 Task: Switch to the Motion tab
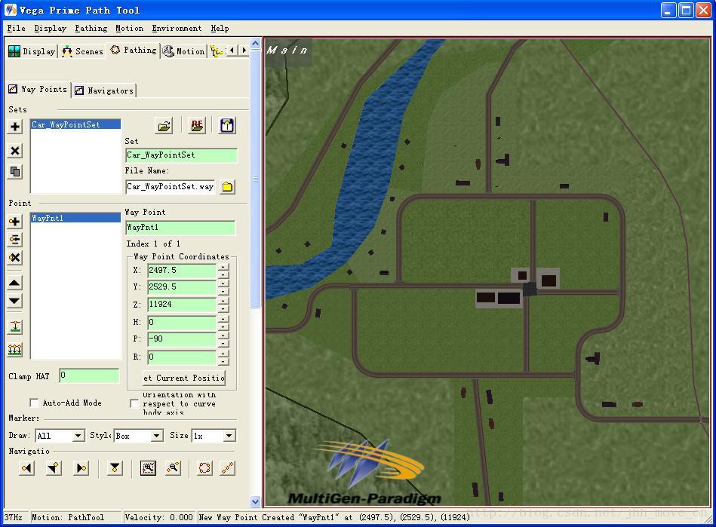pyautogui.click(x=183, y=51)
